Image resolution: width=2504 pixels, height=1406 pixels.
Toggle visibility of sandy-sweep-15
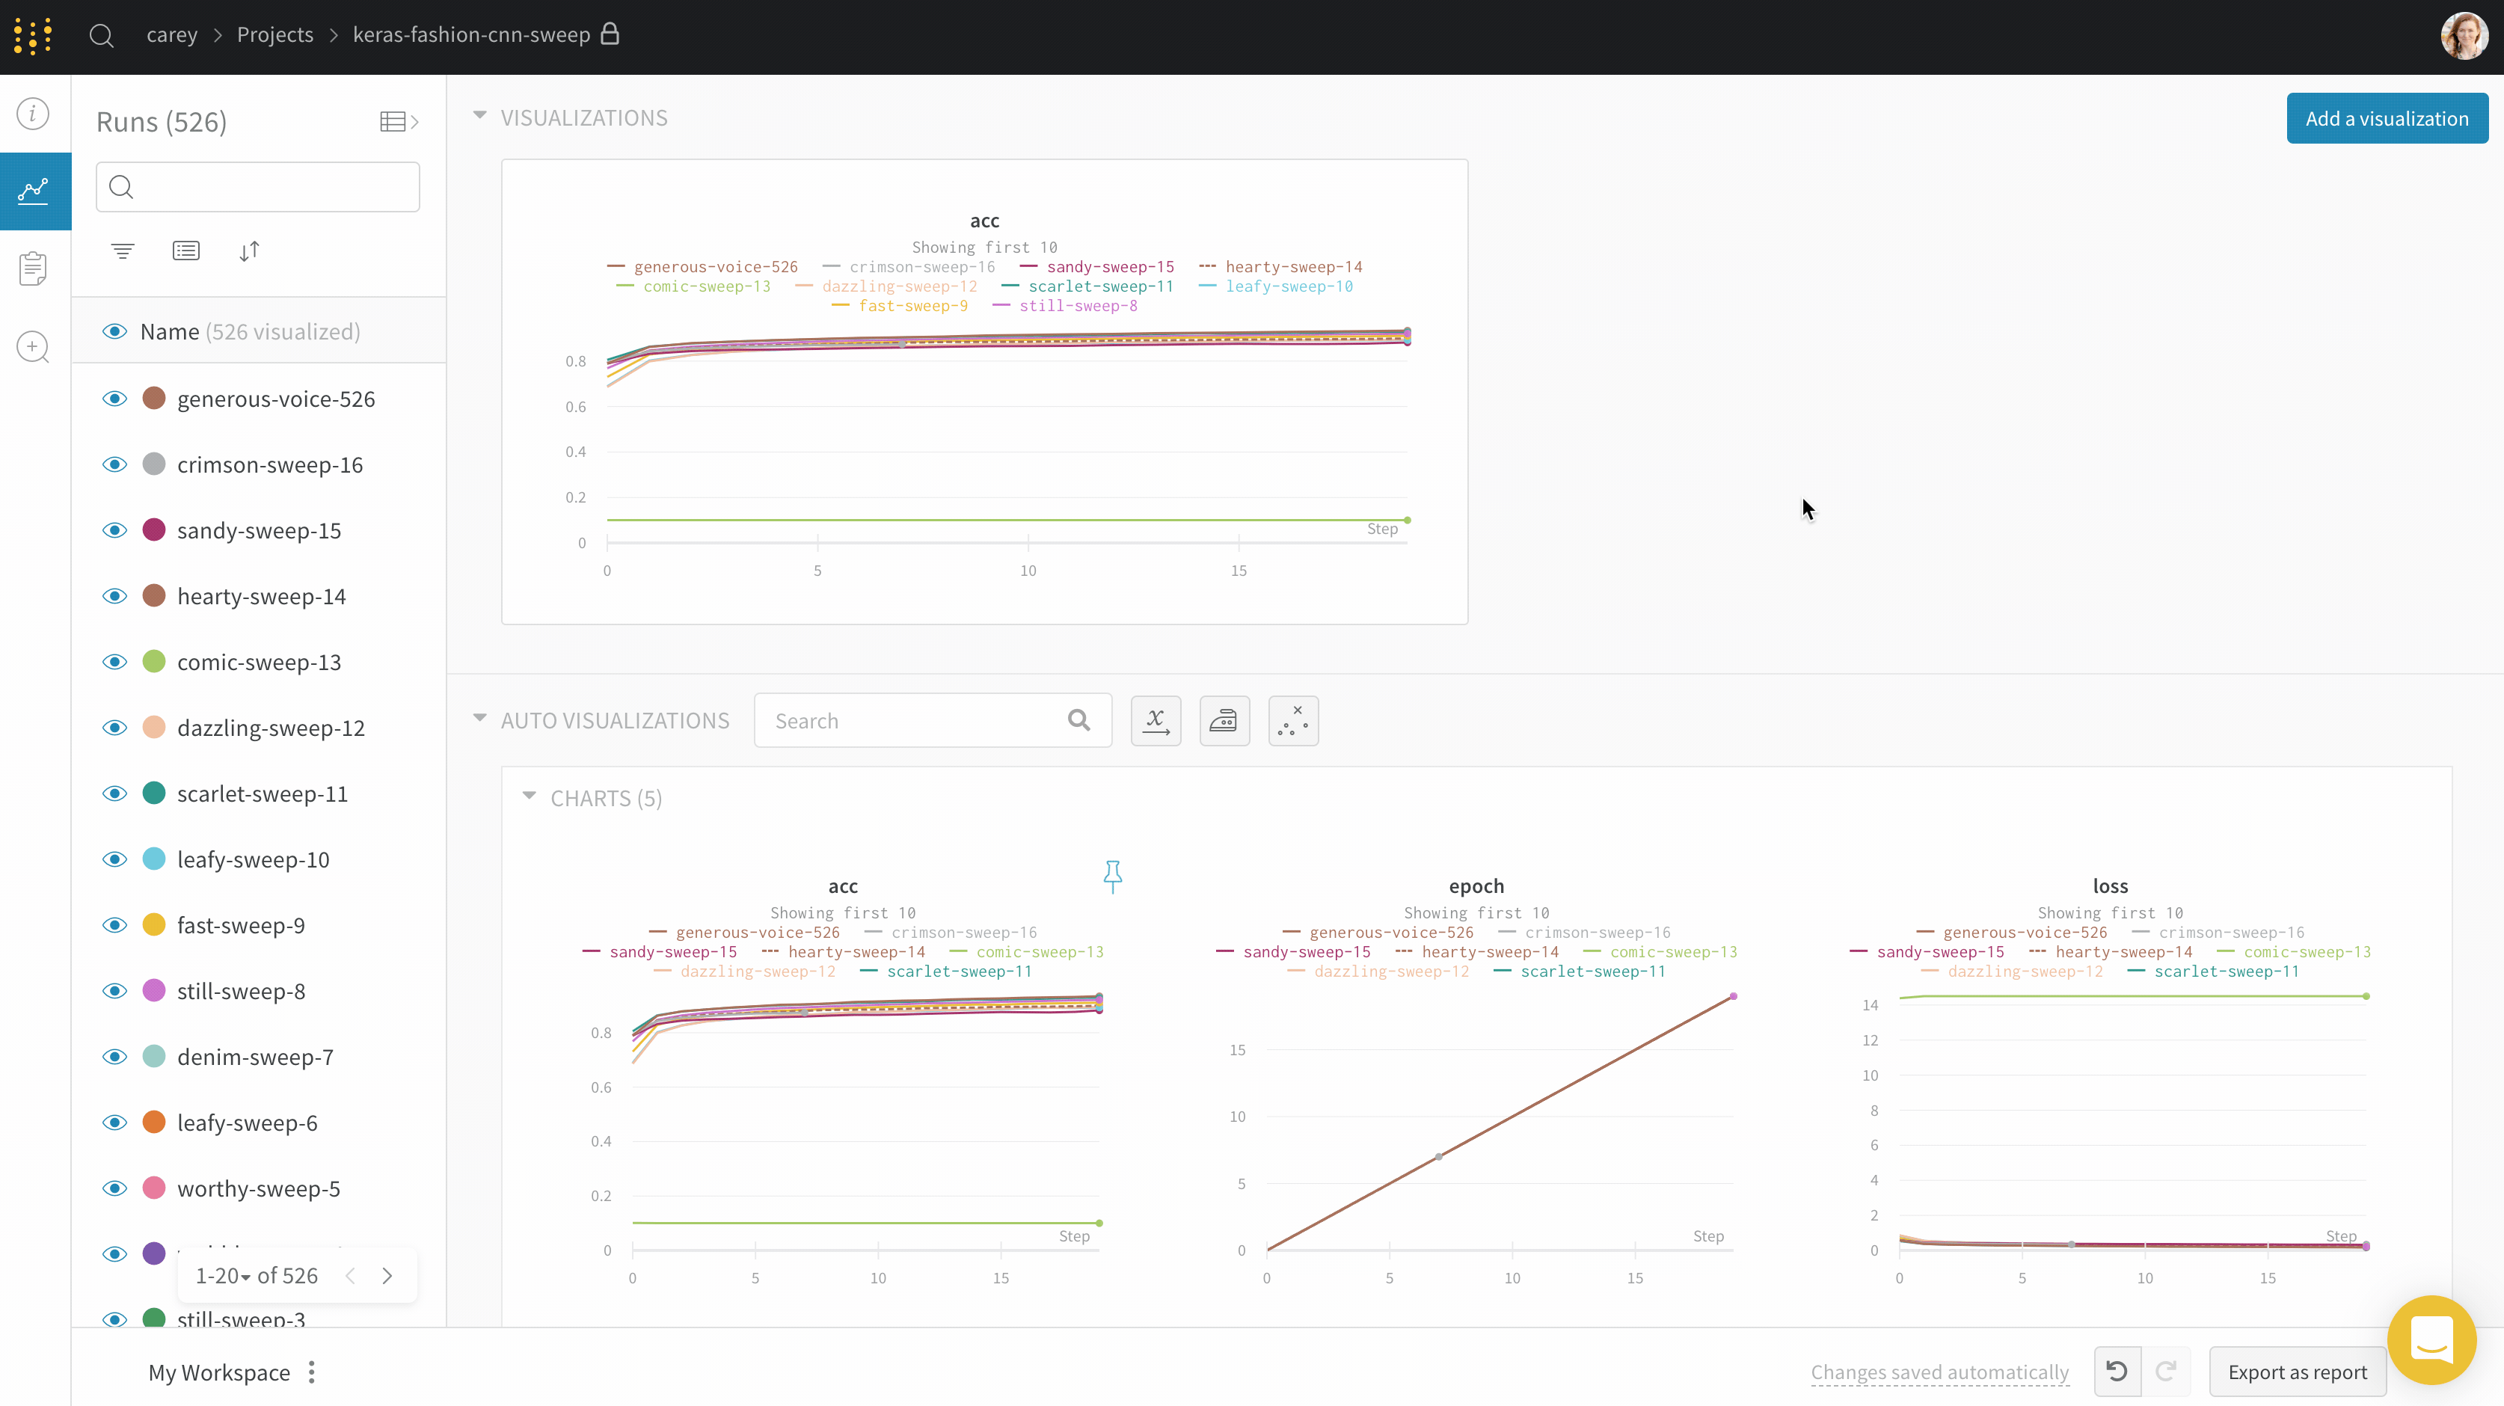coord(114,530)
